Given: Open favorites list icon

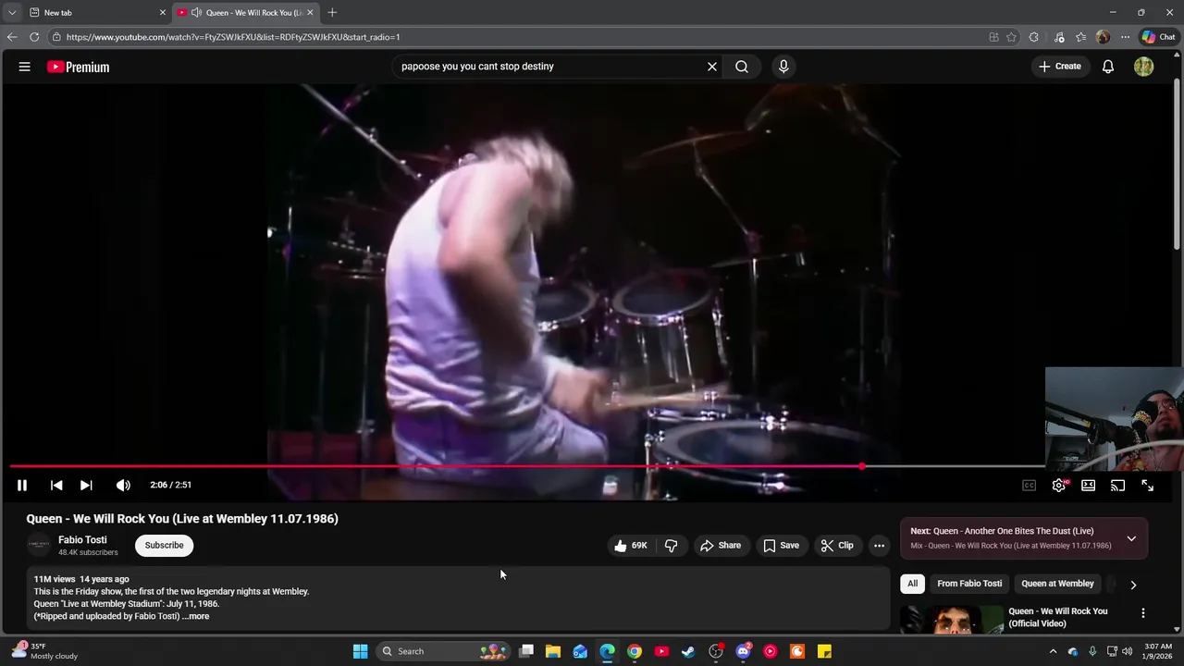Looking at the screenshot, I should point(1080,37).
